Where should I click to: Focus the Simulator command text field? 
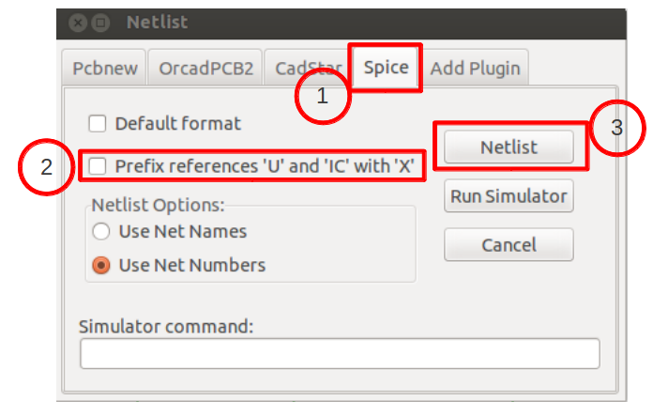[340, 353]
